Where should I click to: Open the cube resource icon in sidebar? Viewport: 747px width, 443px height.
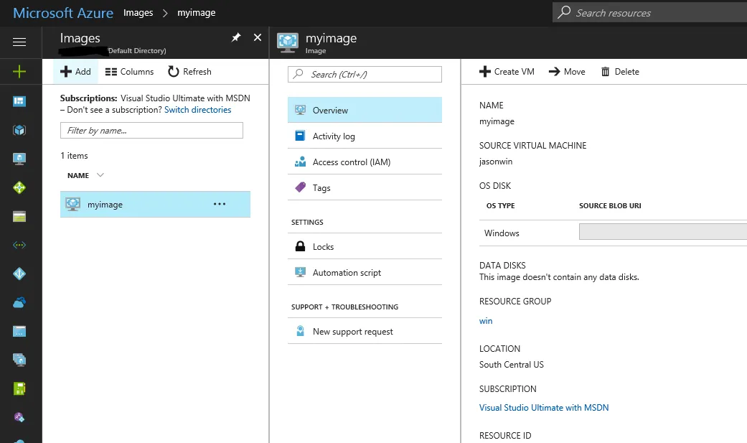tap(19, 130)
